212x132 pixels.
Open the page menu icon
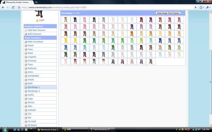(x=202, y=7)
